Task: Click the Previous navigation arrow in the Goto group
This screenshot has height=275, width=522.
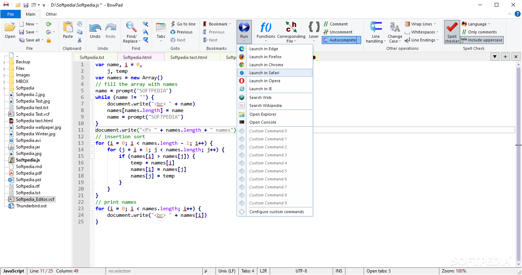Action: (x=173, y=32)
